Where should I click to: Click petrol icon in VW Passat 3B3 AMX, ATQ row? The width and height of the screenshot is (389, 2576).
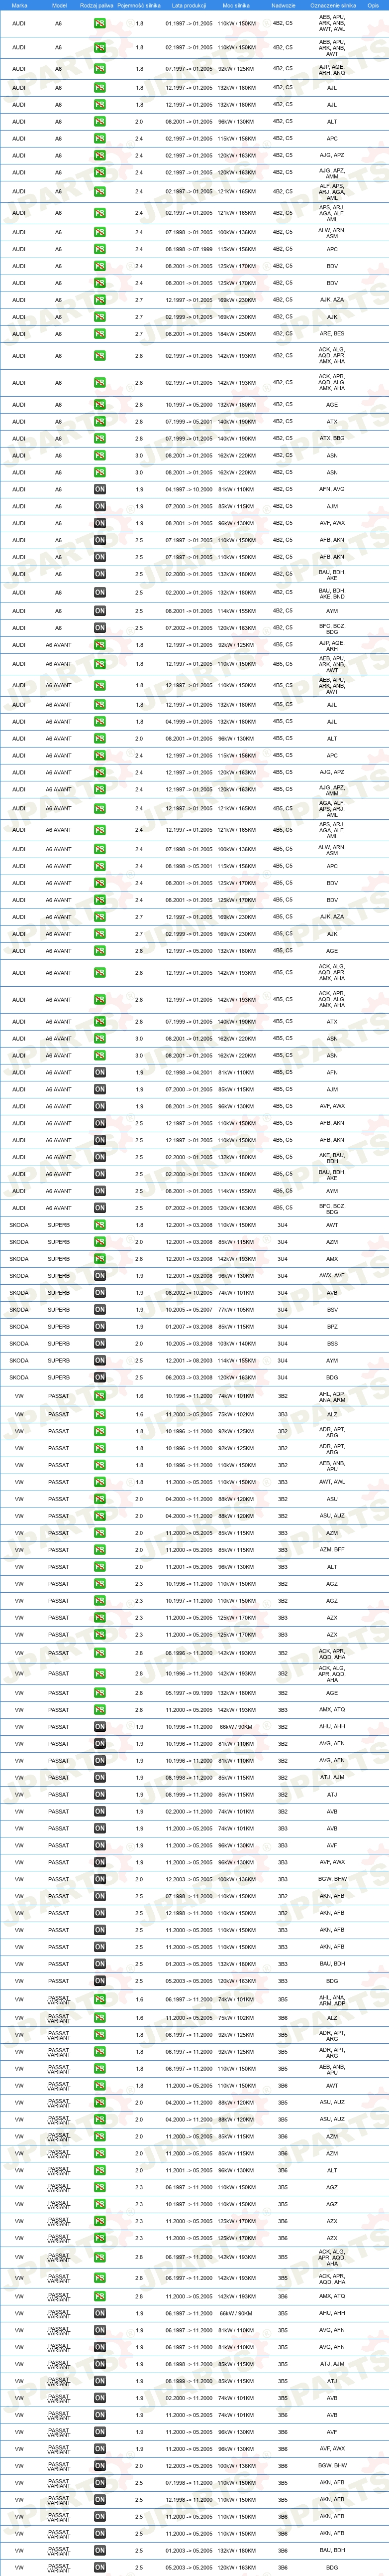coord(100,1710)
